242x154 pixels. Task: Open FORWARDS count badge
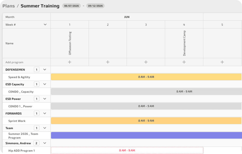click(37, 114)
